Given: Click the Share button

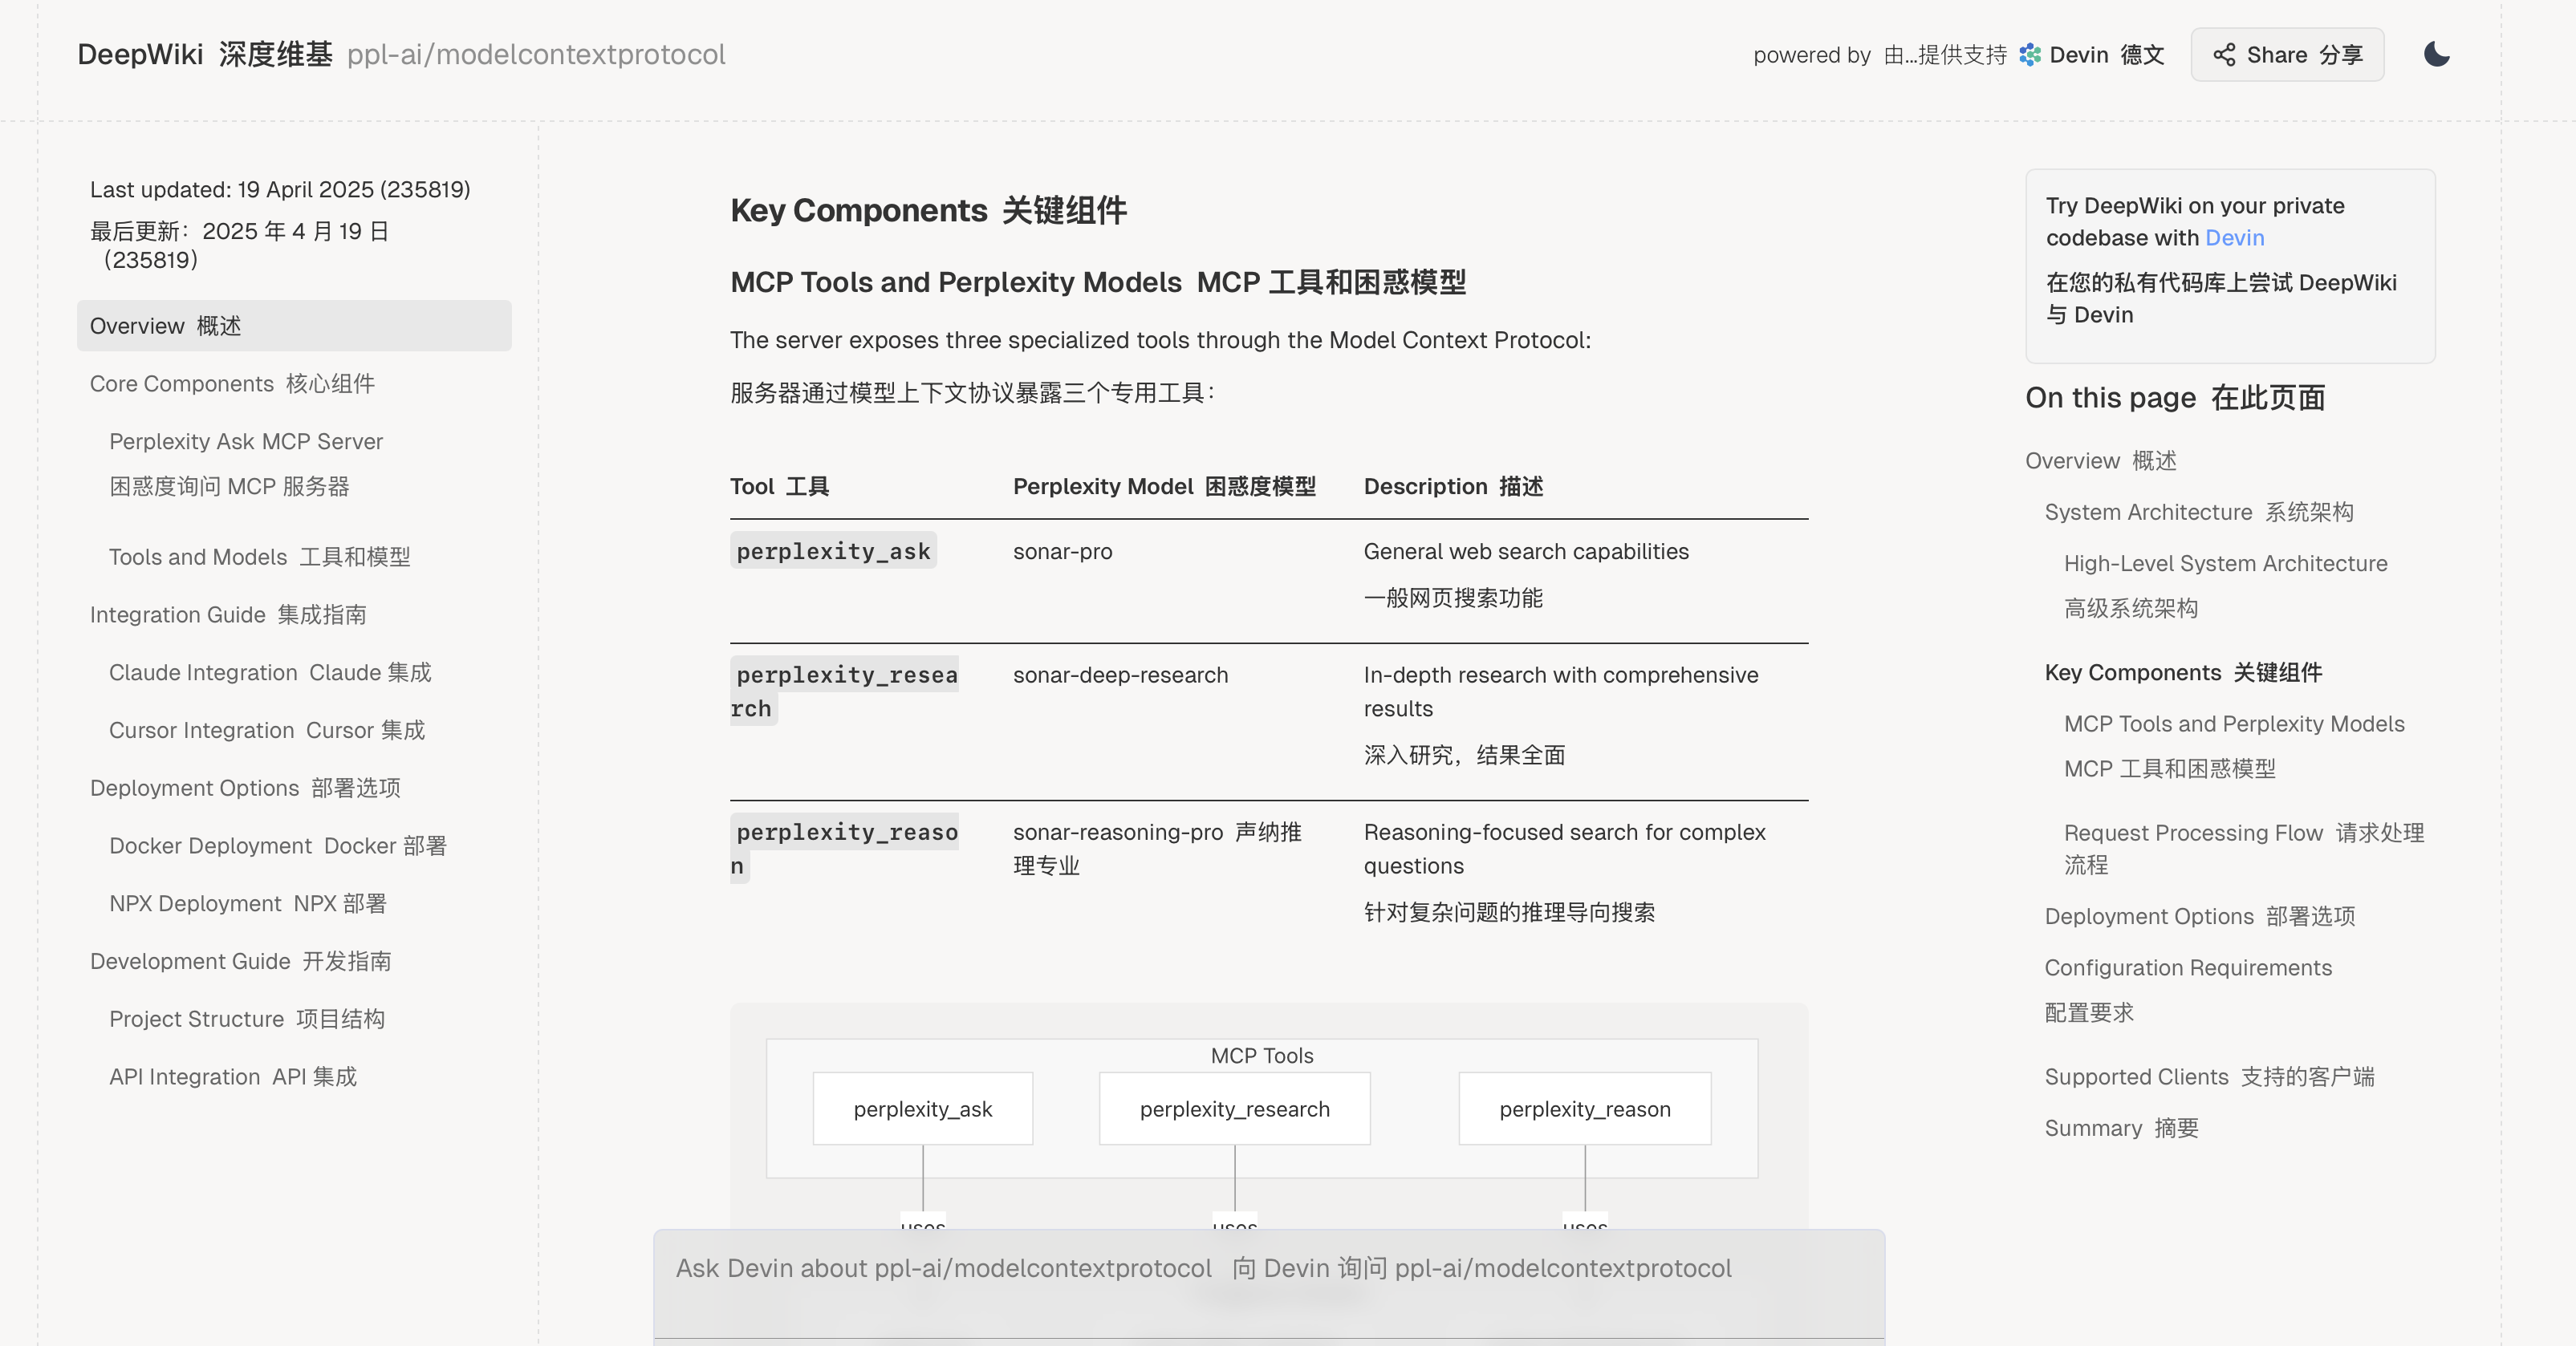Looking at the screenshot, I should click(2287, 55).
